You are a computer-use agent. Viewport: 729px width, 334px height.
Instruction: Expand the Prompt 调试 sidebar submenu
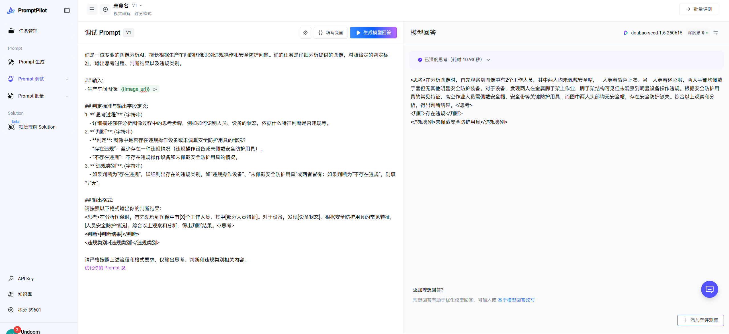67,79
